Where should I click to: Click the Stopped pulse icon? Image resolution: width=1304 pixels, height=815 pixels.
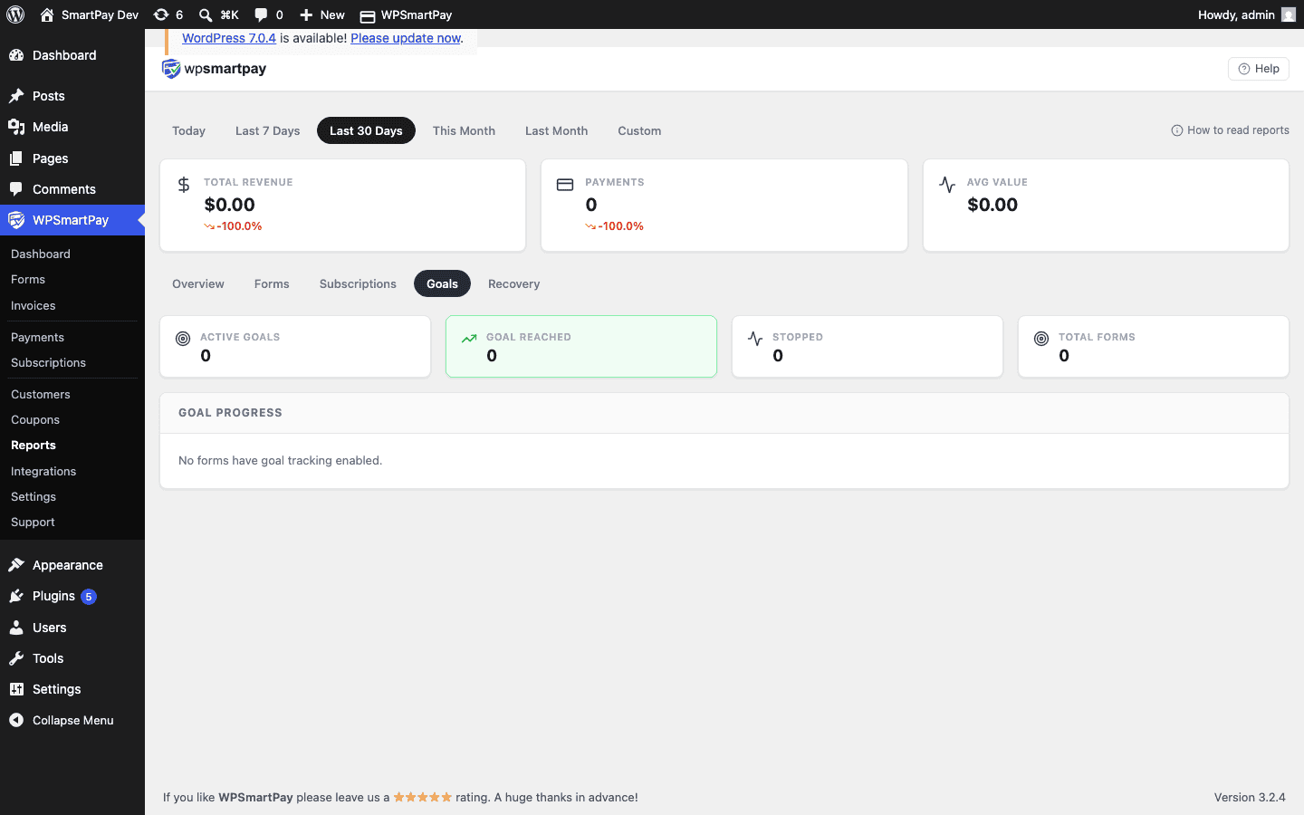(x=755, y=339)
